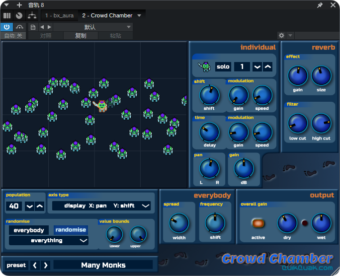Switch to the 2 - Crowd Chamber tab
340x276 pixels.
point(107,15)
